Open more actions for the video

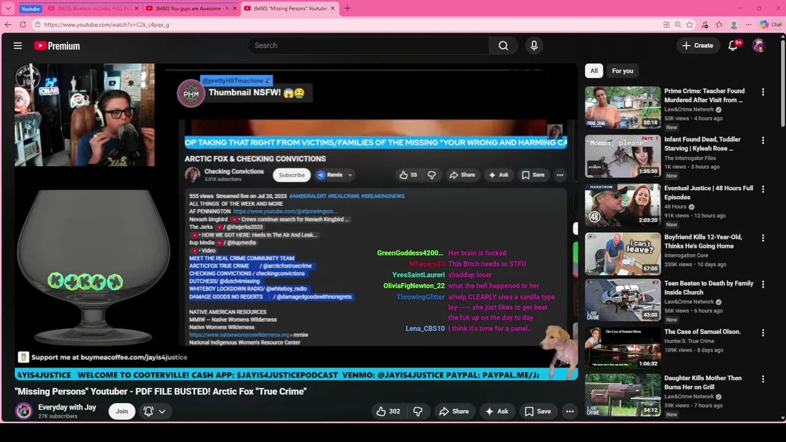[570, 411]
